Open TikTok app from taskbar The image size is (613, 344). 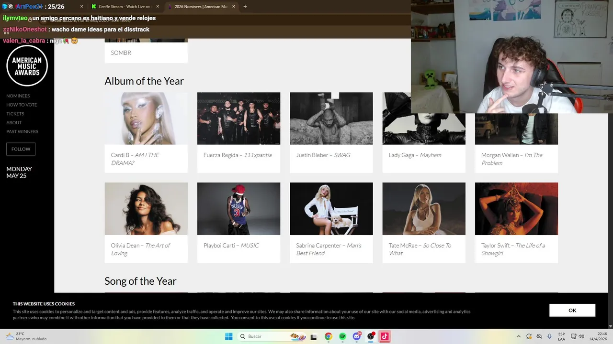(385, 336)
